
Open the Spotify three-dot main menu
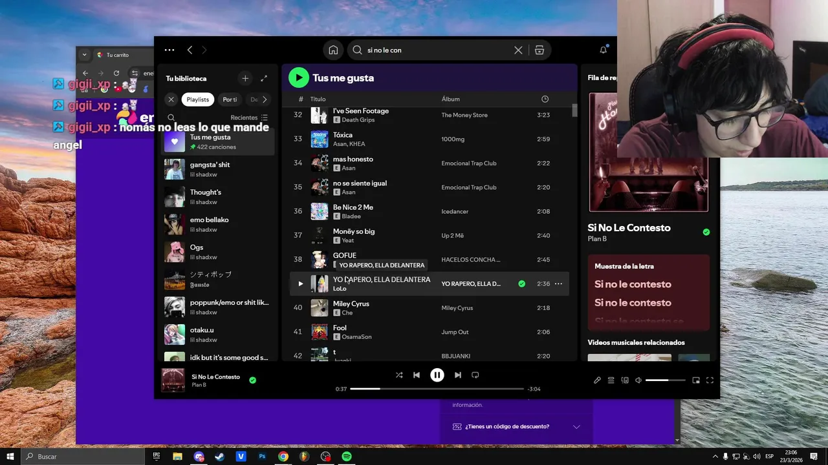point(169,50)
